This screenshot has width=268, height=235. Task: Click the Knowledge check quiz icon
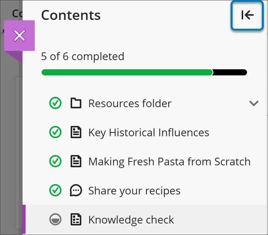[x=76, y=220]
